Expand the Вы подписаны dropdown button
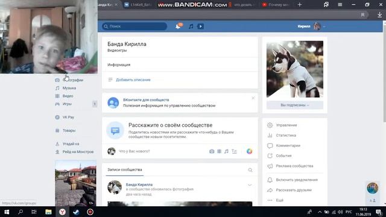 coord(295,105)
